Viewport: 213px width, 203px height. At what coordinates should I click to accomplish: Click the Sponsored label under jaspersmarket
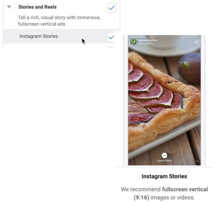click(145, 43)
